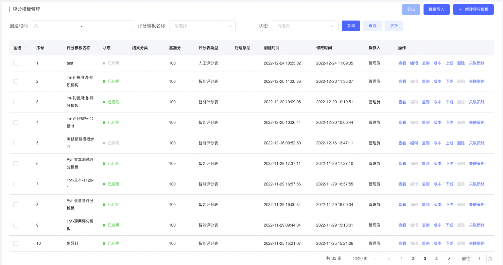The height and width of the screenshot is (265, 503).
Task: Check the box for 象牙蚌 row
Action: pyautogui.click(x=16, y=243)
